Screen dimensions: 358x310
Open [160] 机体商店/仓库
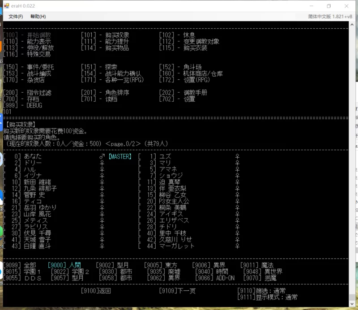[x=191, y=73]
